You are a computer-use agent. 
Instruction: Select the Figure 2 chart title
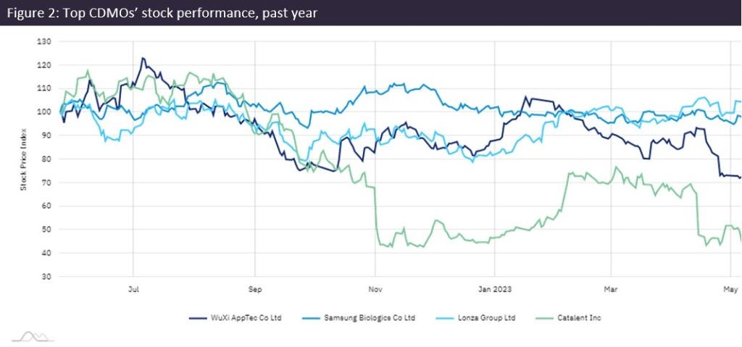[x=162, y=13]
